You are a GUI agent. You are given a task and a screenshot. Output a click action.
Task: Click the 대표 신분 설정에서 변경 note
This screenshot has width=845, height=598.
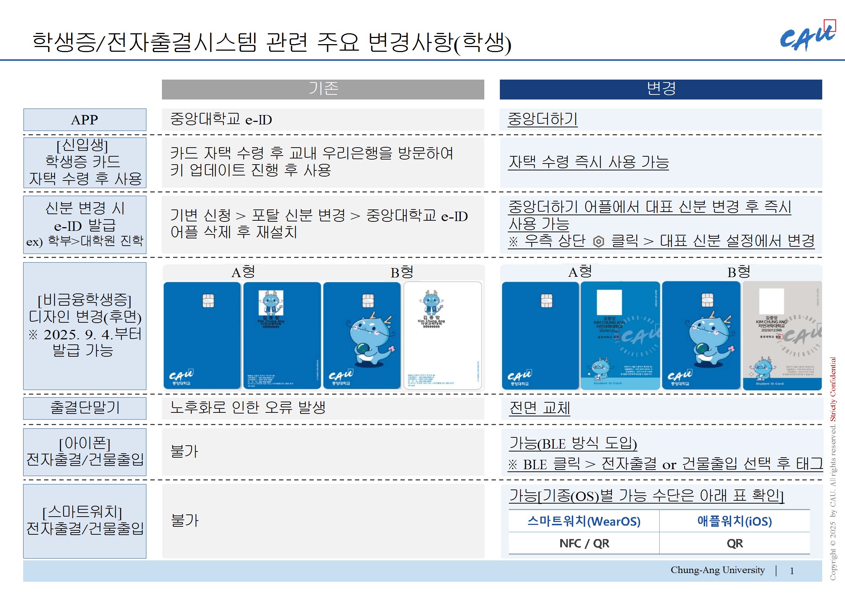(x=661, y=241)
